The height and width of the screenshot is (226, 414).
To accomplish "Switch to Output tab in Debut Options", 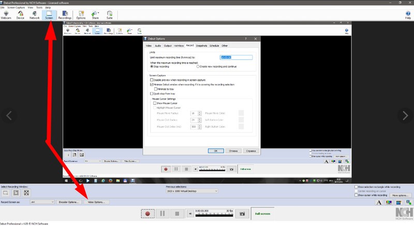I will pyautogui.click(x=168, y=46).
